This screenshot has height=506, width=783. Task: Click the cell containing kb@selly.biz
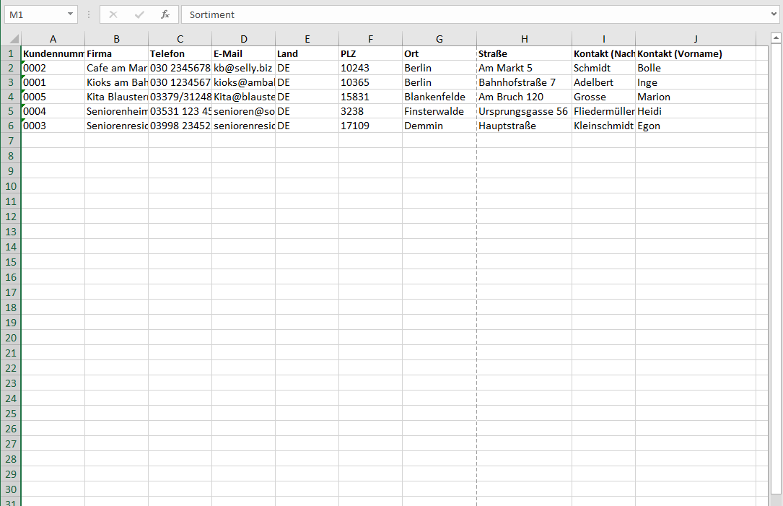(243, 68)
